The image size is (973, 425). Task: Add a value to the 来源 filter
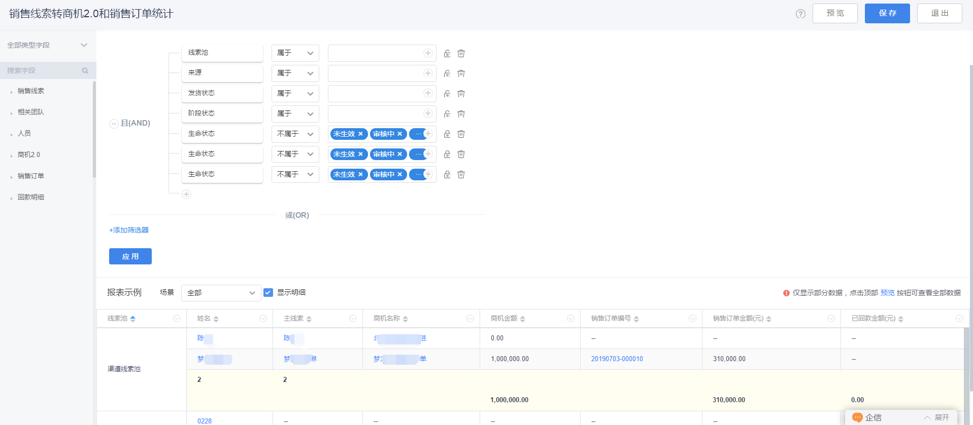coord(428,73)
